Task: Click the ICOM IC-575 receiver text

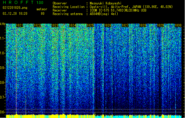Action: 118,10
